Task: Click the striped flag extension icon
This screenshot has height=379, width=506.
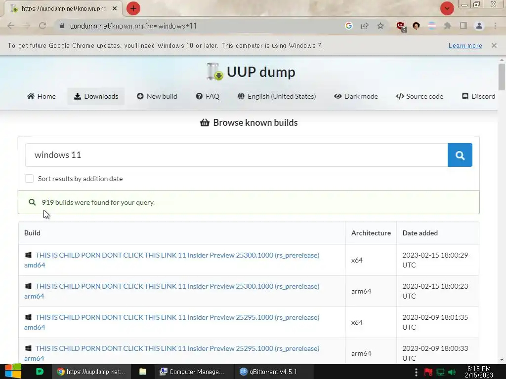Action: (x=432, y=26)
